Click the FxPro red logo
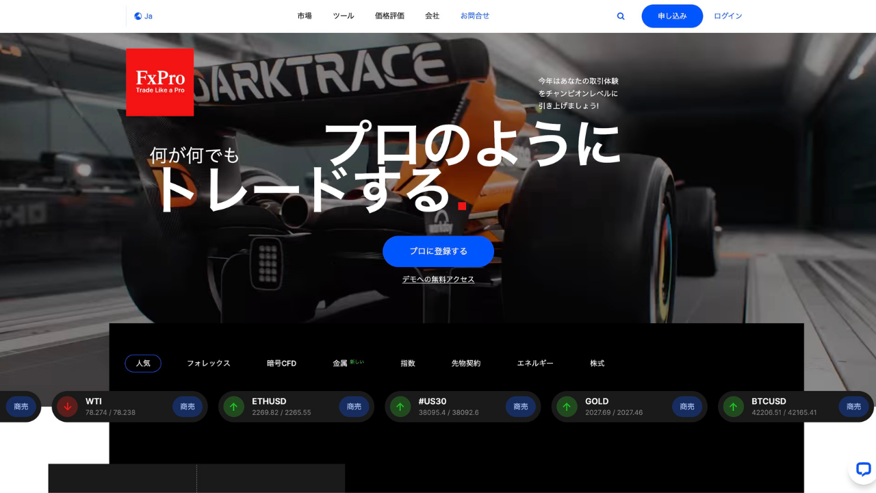This screenshot has height=493, width=876. (159, 82)
